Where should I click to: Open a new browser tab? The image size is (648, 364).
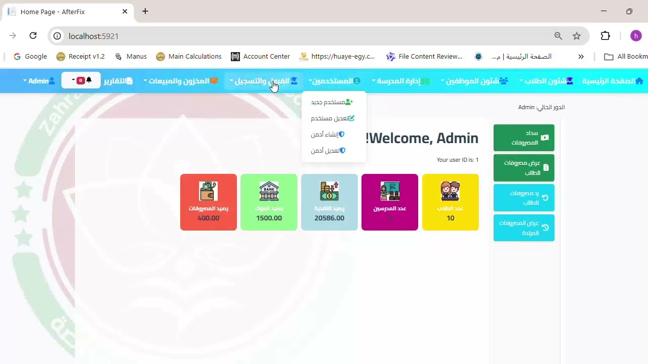coord(145,11)
